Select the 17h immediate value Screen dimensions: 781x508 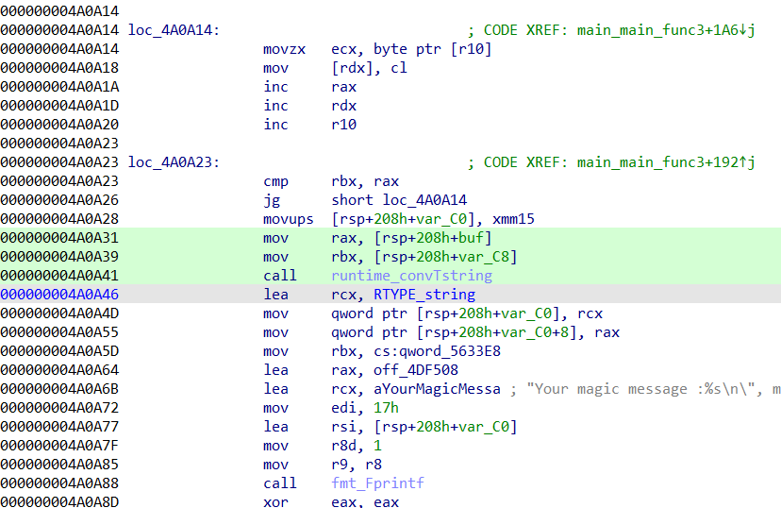(x=389, y=408)
